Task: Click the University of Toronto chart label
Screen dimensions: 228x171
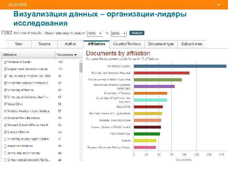Action: coord(117,93)
